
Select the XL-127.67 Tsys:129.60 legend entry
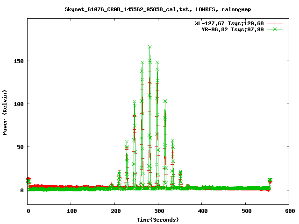point(229,23)
